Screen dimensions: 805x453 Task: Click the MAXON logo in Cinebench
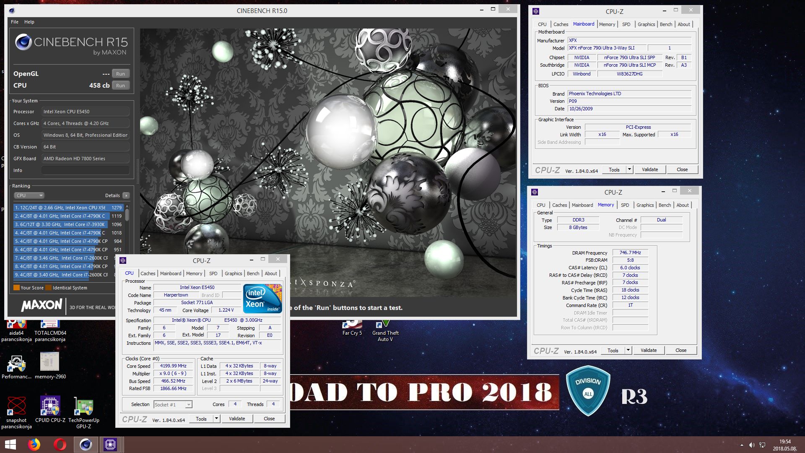42,305
